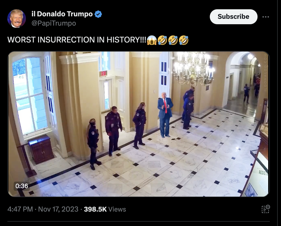Click the blue verified checkmark badge
Screen dimensions: 281x226
pyautogui.click(x=98, y=14)
